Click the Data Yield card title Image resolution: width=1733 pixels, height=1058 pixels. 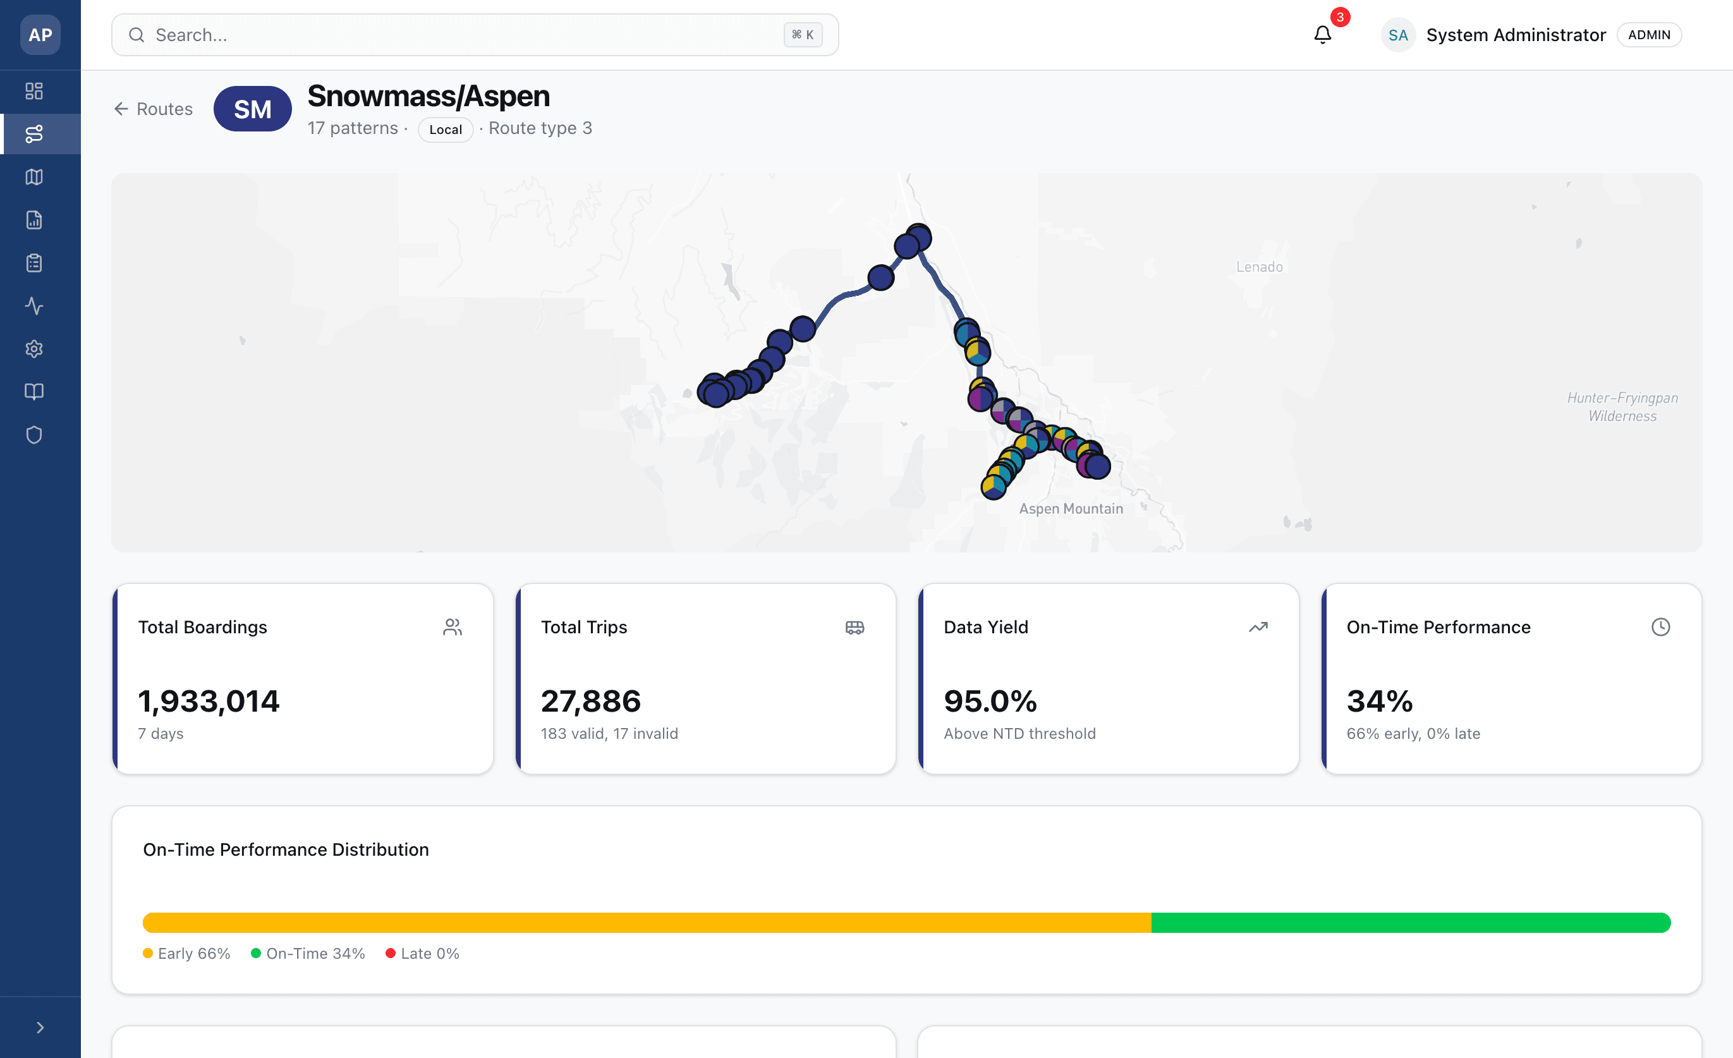click(985, 627)
